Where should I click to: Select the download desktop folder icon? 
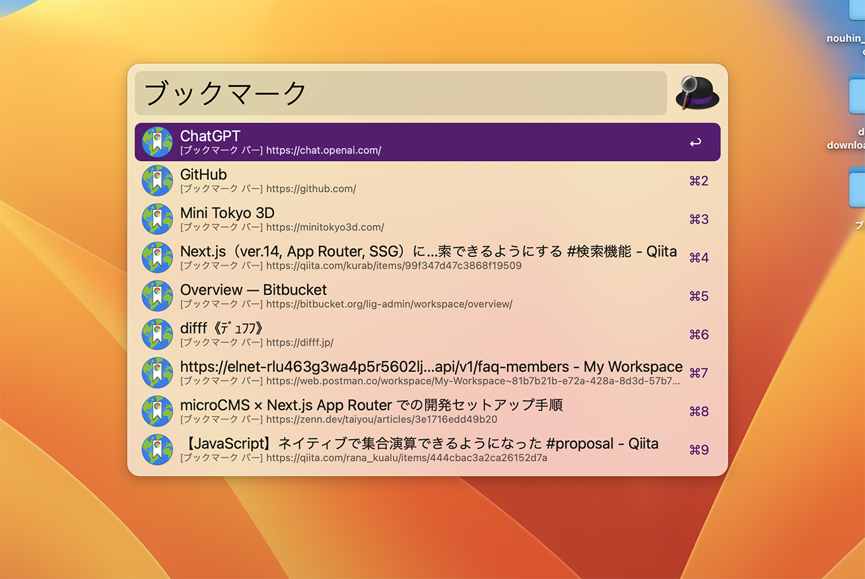[857, 96]
